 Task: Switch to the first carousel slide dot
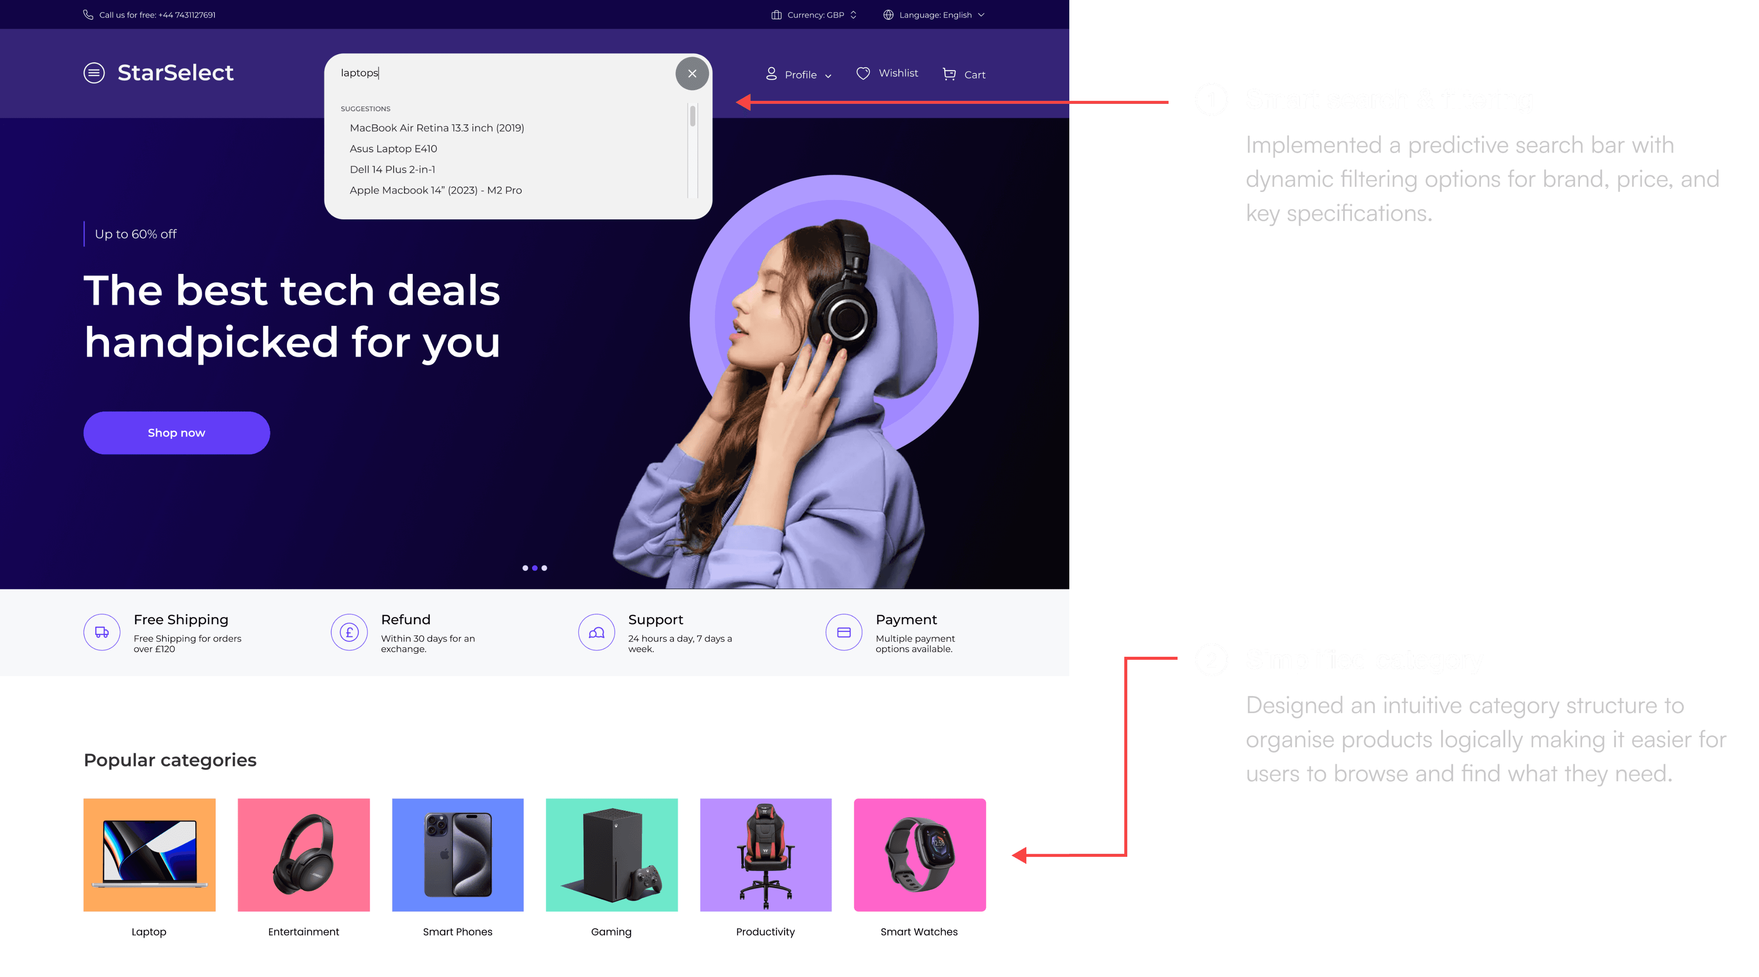coord(524,568)
